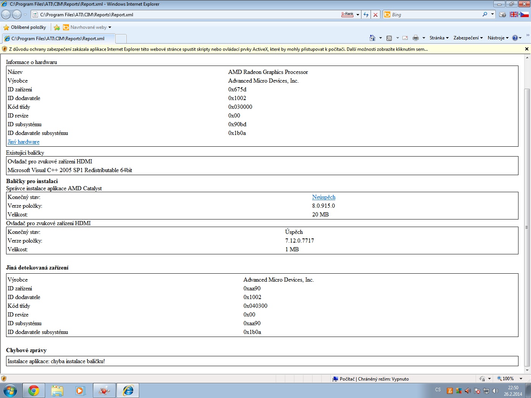Close the yellow security information bar
Screen dimensions: 531x398
pyautogui.click(x=526, y=49)
